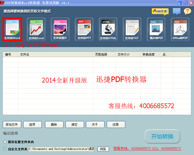The image size is (194, 155).
Task: Pick the 文件转HTML conversion icon
Action: (108, 29)
